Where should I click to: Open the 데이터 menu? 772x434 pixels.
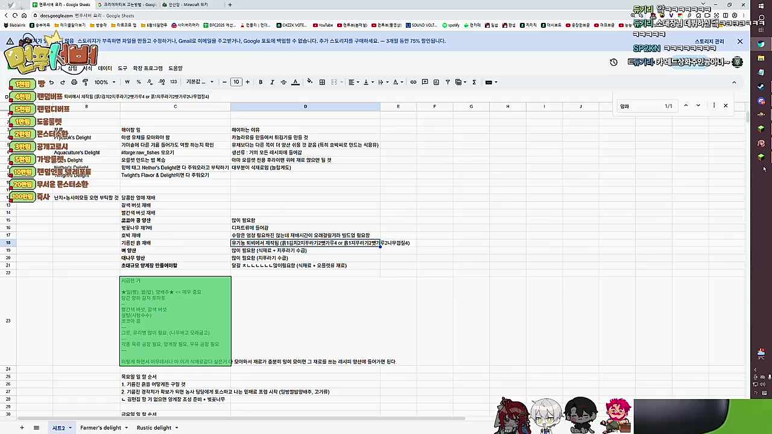point(105,68)
